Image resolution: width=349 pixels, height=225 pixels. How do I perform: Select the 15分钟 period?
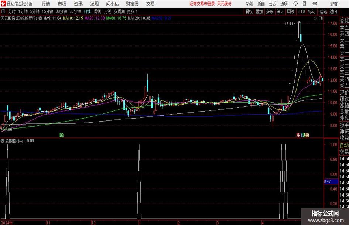click(x=48, y=11)
